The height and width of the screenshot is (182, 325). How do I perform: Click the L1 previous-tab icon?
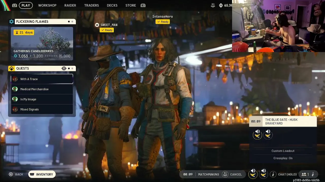(14, 5)
